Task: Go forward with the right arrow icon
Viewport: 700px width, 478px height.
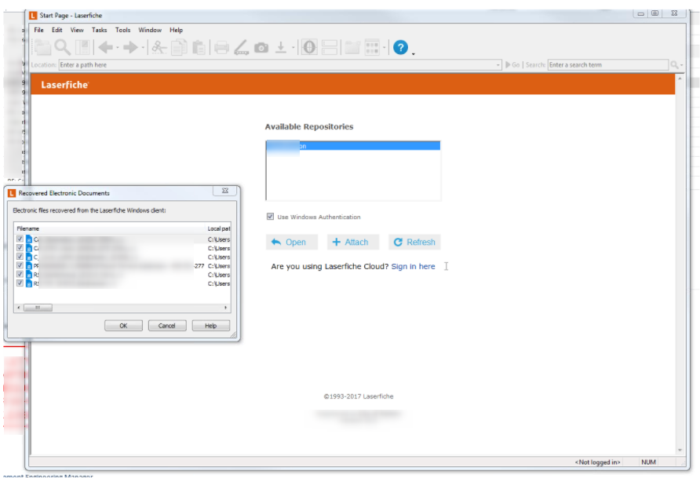Action: [131, 47]
